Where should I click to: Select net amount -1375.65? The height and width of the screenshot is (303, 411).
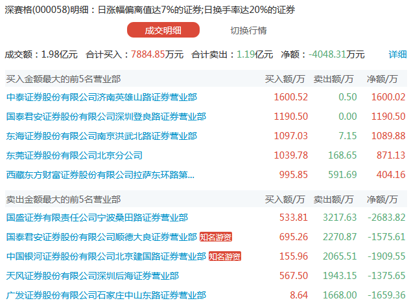[386, 276]
